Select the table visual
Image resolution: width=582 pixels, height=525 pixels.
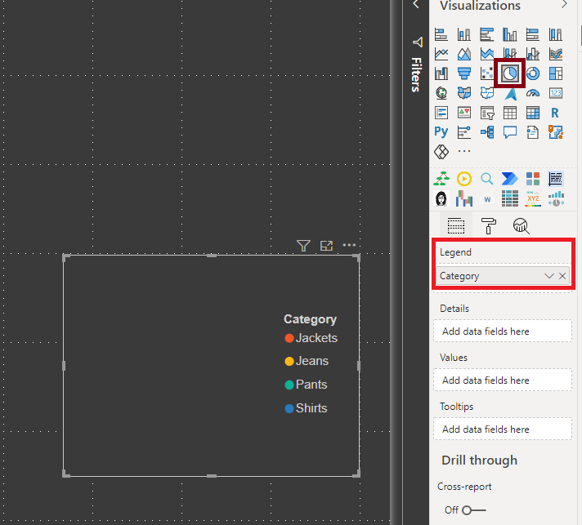click(509, 113)
